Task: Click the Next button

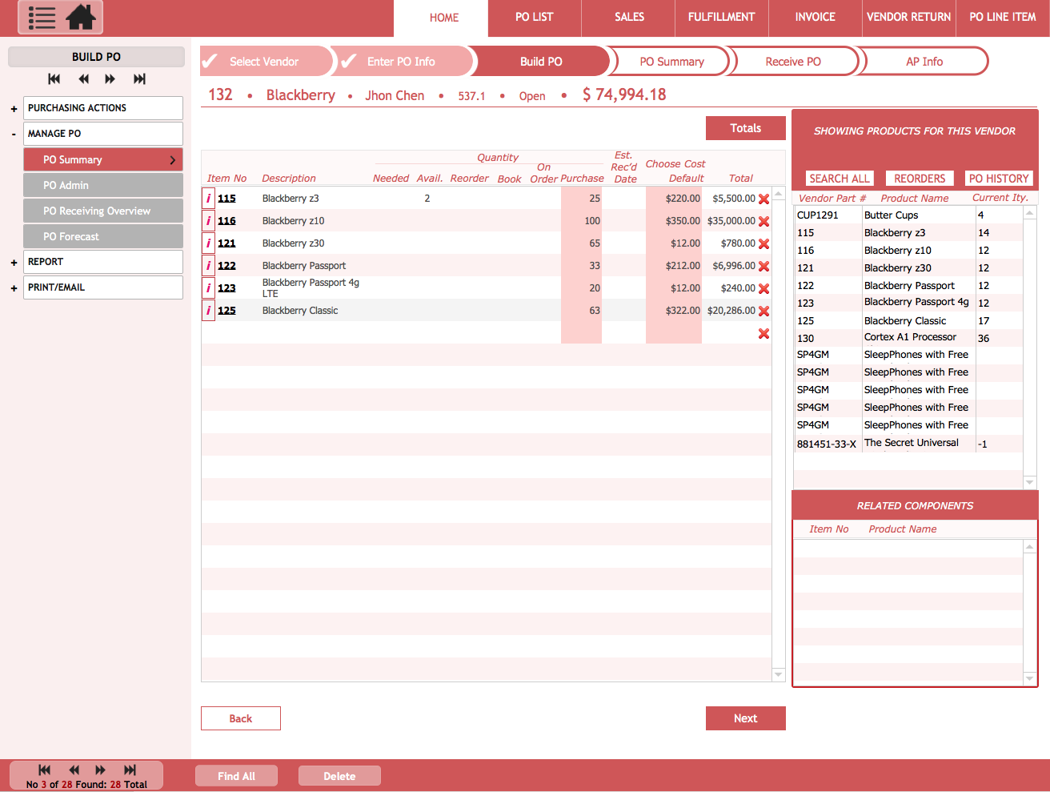Action: point(746,718)
